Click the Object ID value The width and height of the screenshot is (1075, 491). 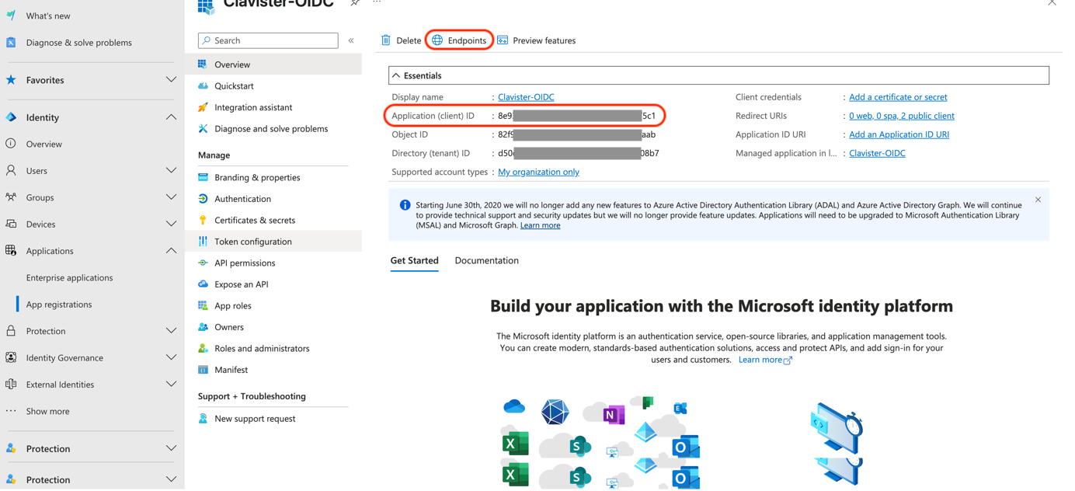[576, 134]
